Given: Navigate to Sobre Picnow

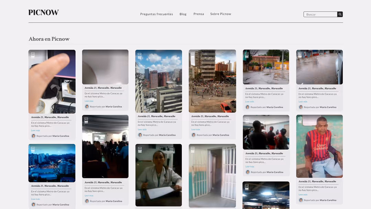Looking at the screenshot, I should [221, 14].
